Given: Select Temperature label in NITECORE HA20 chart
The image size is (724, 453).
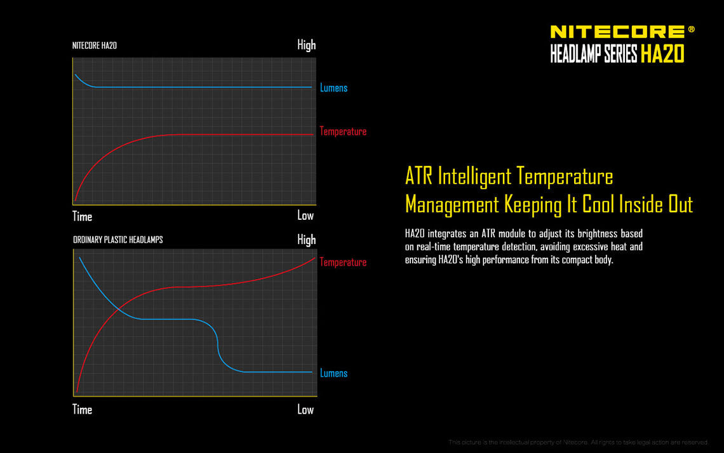Looking at the screenshot, I should [x=343, y=132].
